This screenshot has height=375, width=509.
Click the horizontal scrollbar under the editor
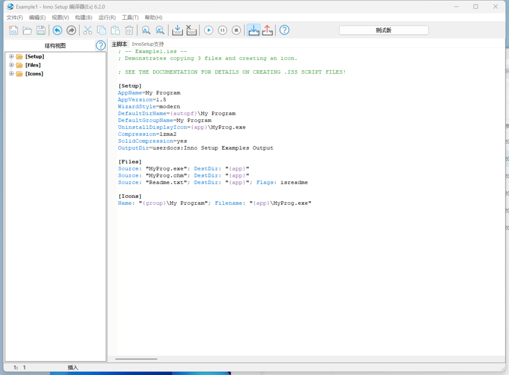coord(136,359)
